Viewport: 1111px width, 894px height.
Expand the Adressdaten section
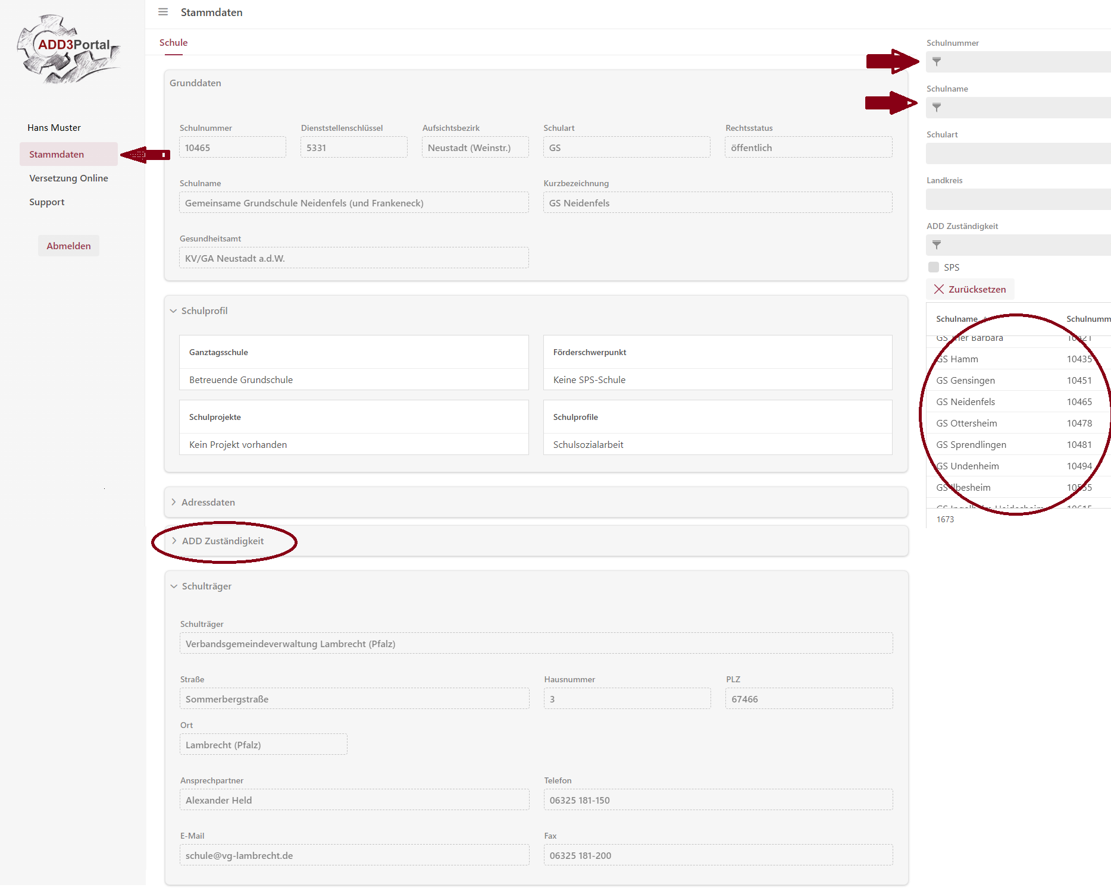click(174, 502)
